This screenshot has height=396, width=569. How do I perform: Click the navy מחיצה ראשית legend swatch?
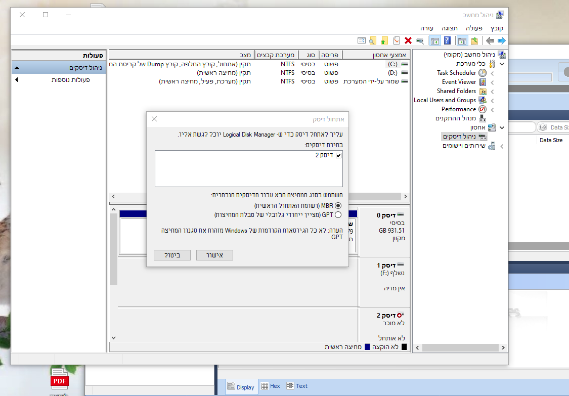[x=367, y=347]
